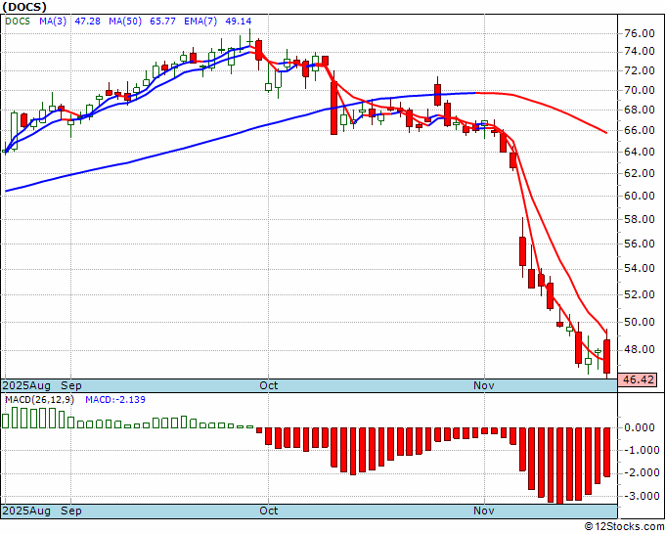Click the 66.00 price axis label
The height and width of the screenshot is (534, 665).
pyautogui.click(x=640, y=130)
